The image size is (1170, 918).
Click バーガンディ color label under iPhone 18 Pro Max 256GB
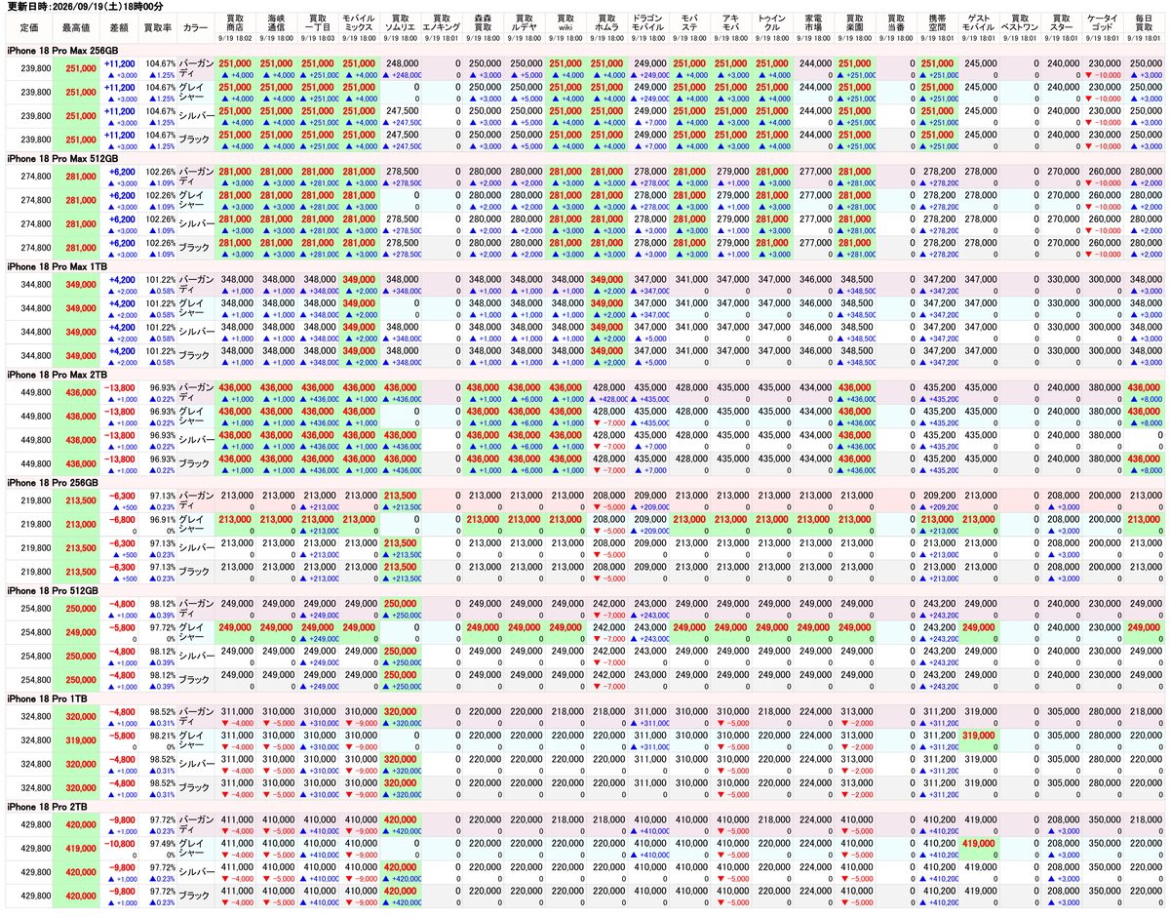(x=194, y=67)
